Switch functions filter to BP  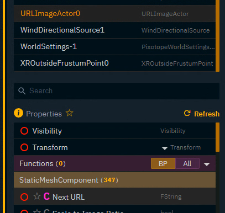163,163
